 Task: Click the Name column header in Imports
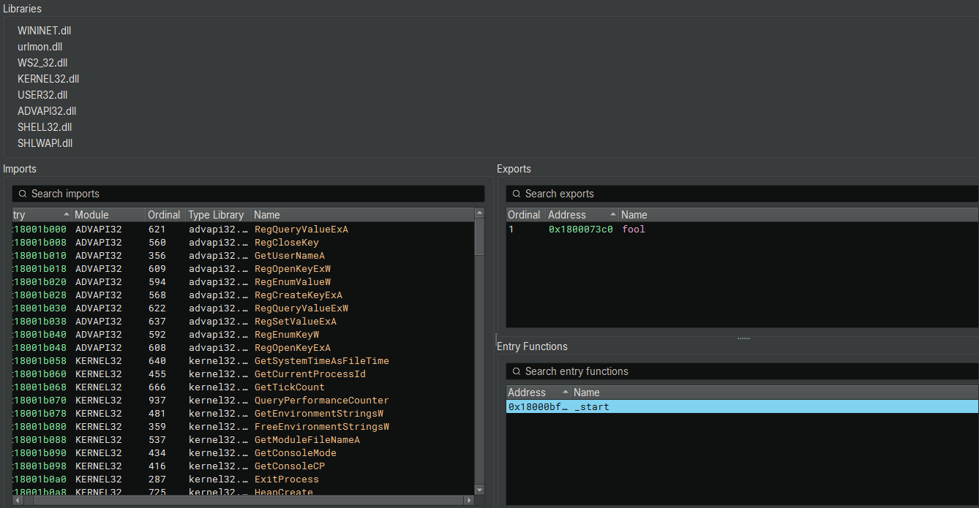266,214
